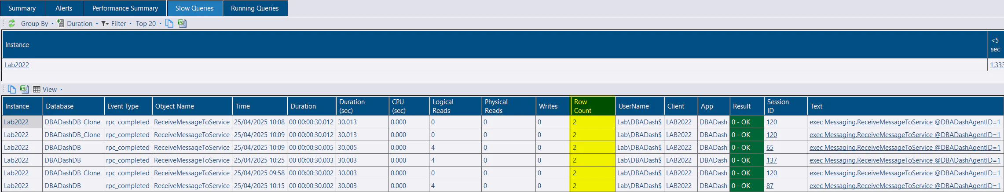The image size is (1004, 192).
Task: Select the time cell 25/04/2025 10:15
Action: click(x=260, y=186)
